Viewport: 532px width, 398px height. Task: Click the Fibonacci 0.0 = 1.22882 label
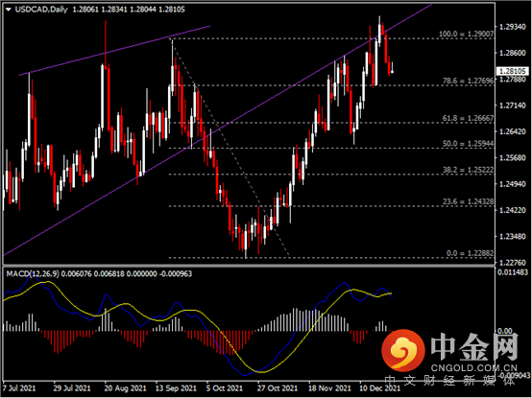(x=470, y=253)
